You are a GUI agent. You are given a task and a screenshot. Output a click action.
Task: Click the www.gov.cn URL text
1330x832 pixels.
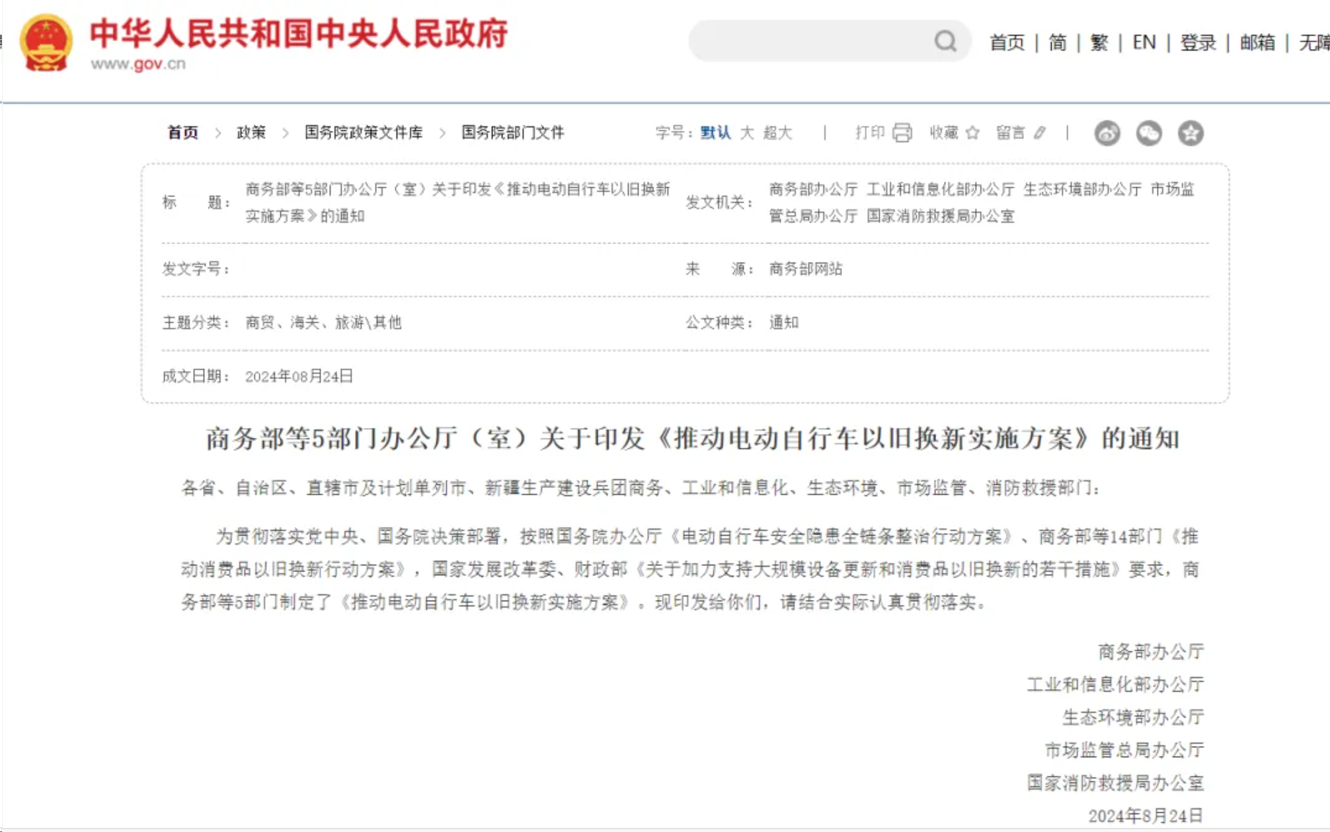click(x=138, y=64)
